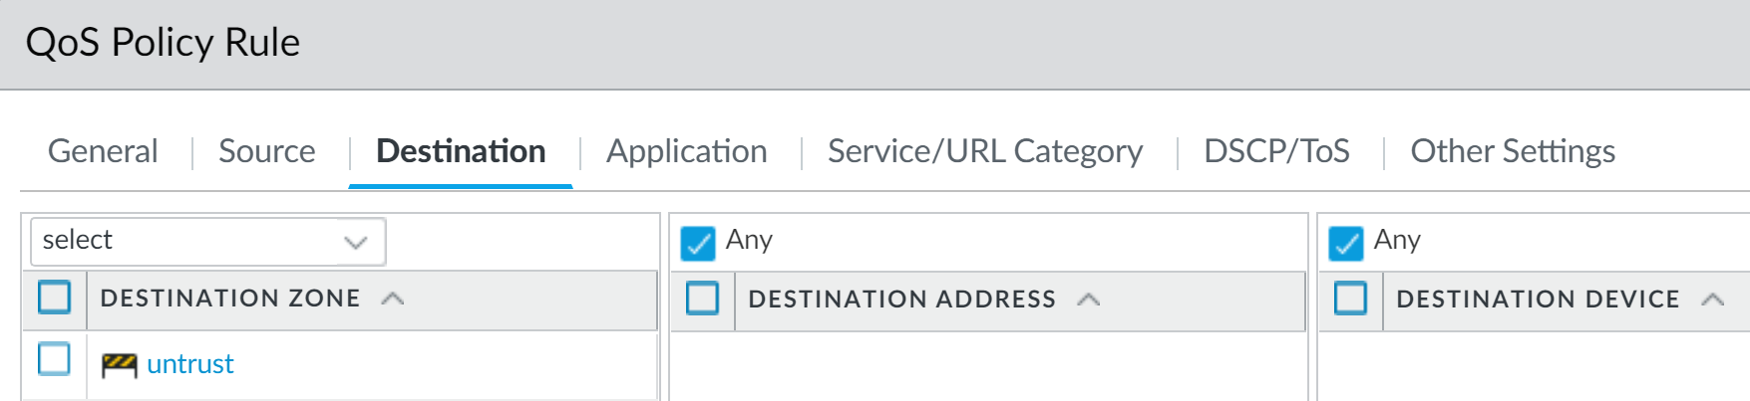Open the Application tab
Viewport: 1750px width, 401px height.
tap(687, 151)
